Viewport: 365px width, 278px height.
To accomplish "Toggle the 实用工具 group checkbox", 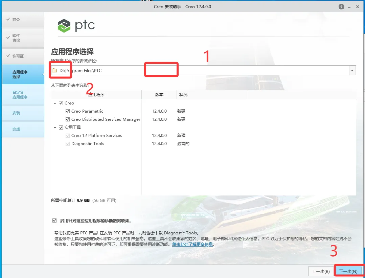I will 61,128.
